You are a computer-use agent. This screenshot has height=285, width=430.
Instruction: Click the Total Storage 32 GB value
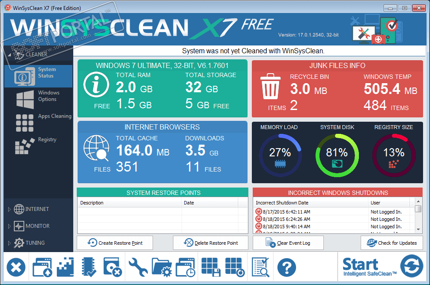click(x=202, y=87)
